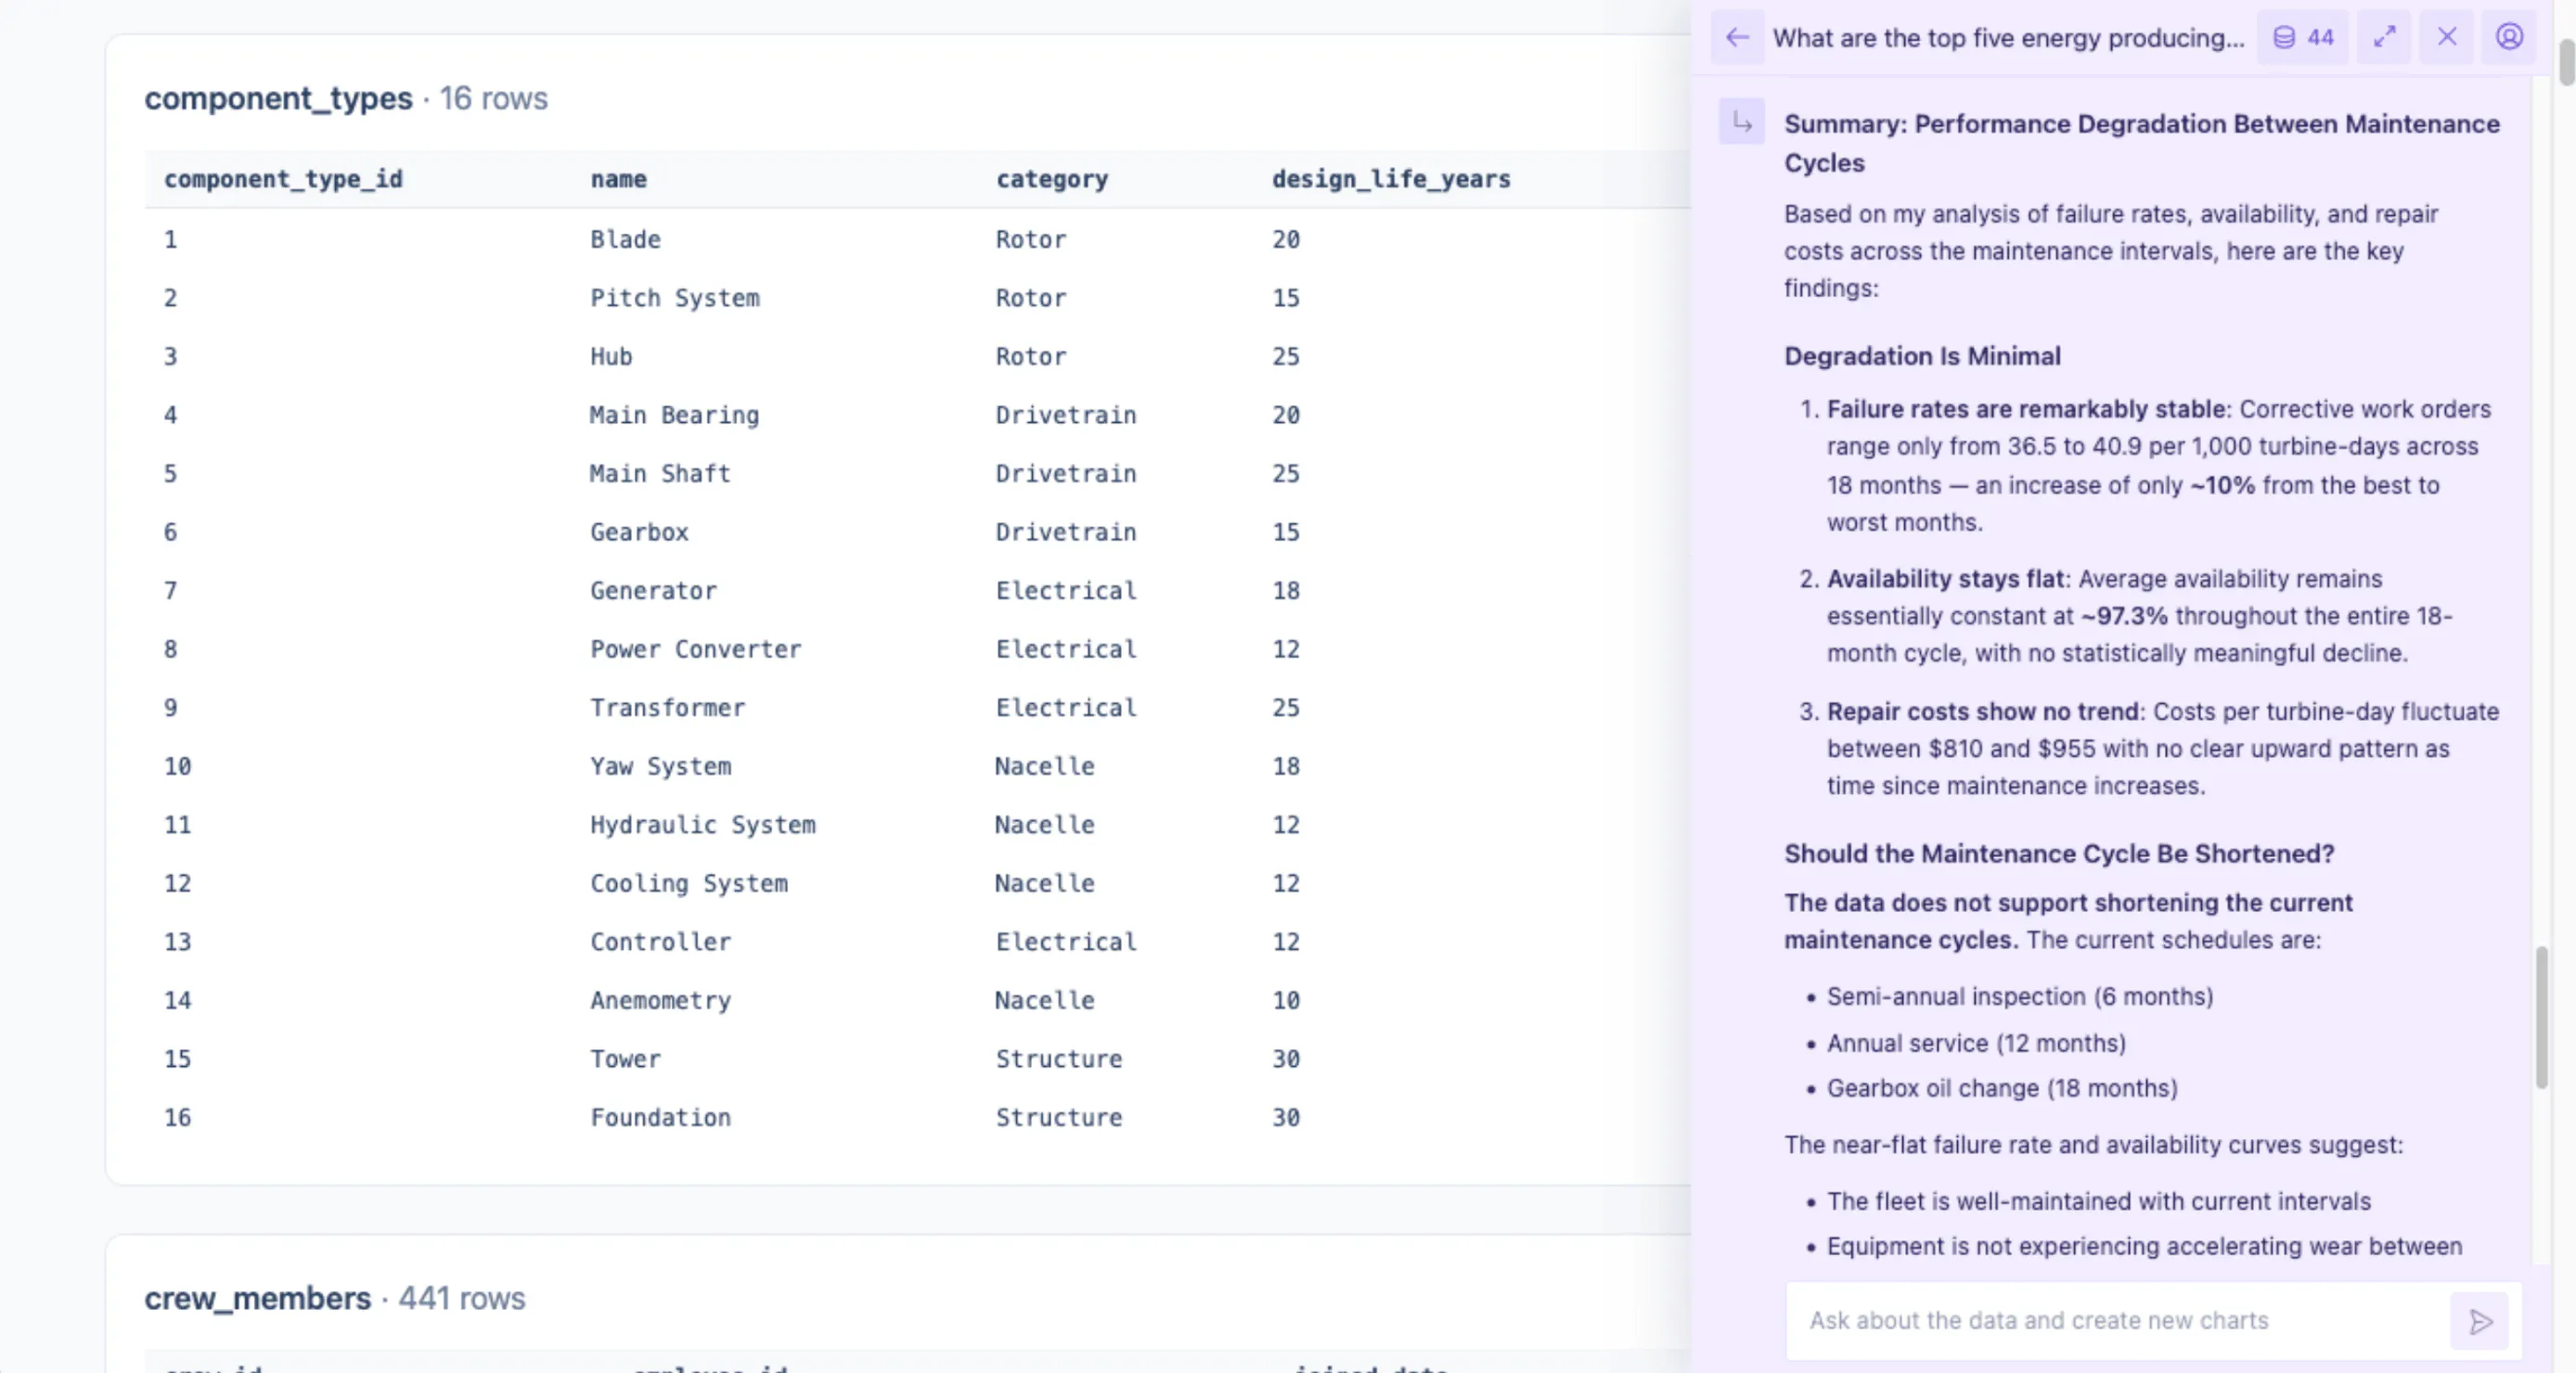Click the name column header
Image resolution: width=2576 pixels, height=1373 pixels.
point(618,179)
